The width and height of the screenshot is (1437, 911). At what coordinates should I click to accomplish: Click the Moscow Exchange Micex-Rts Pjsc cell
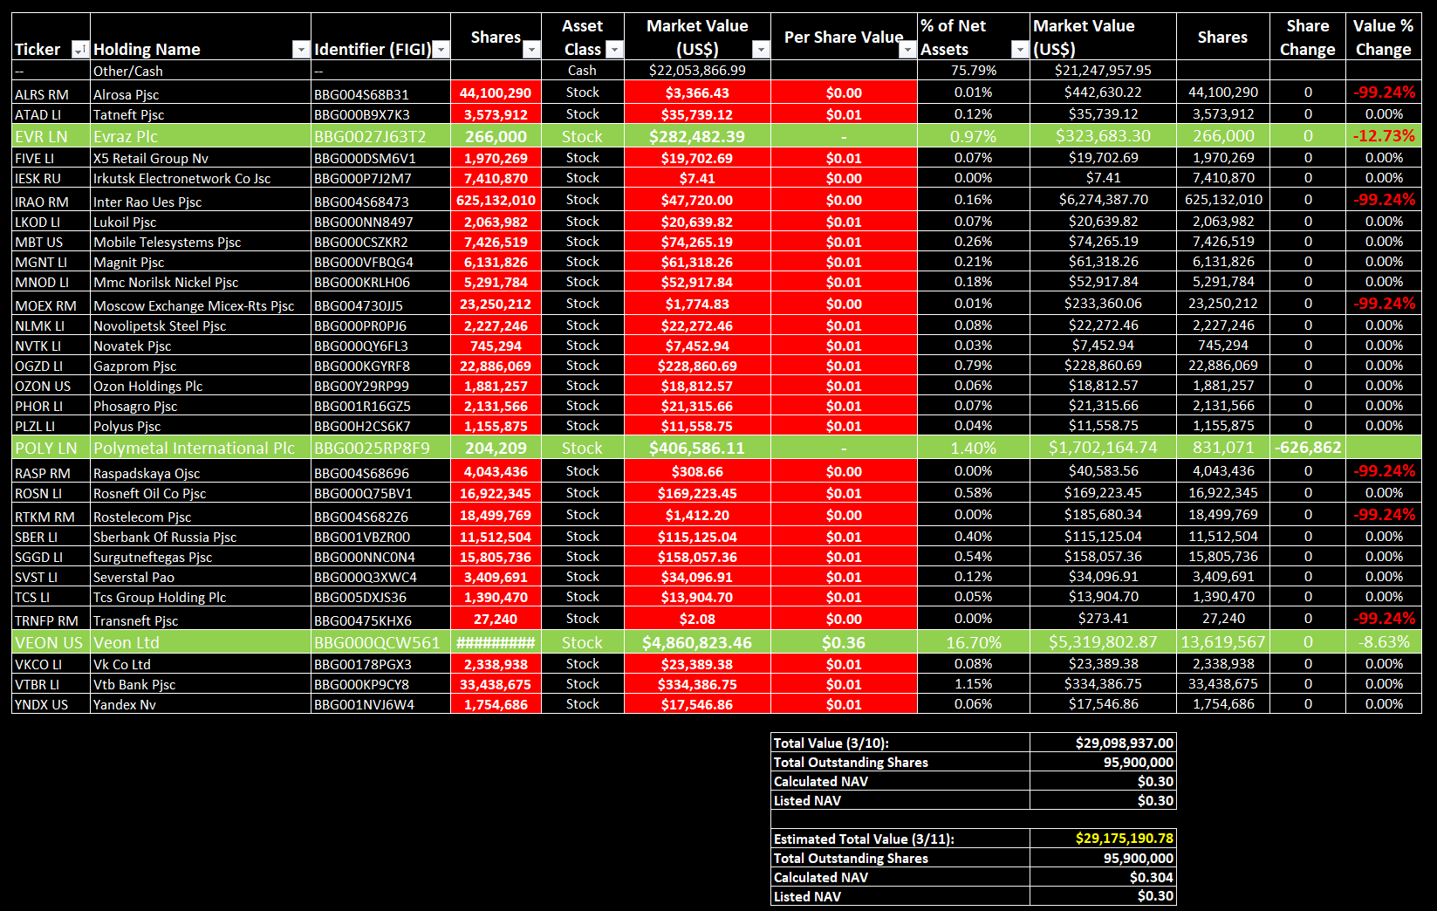point(201,305)
